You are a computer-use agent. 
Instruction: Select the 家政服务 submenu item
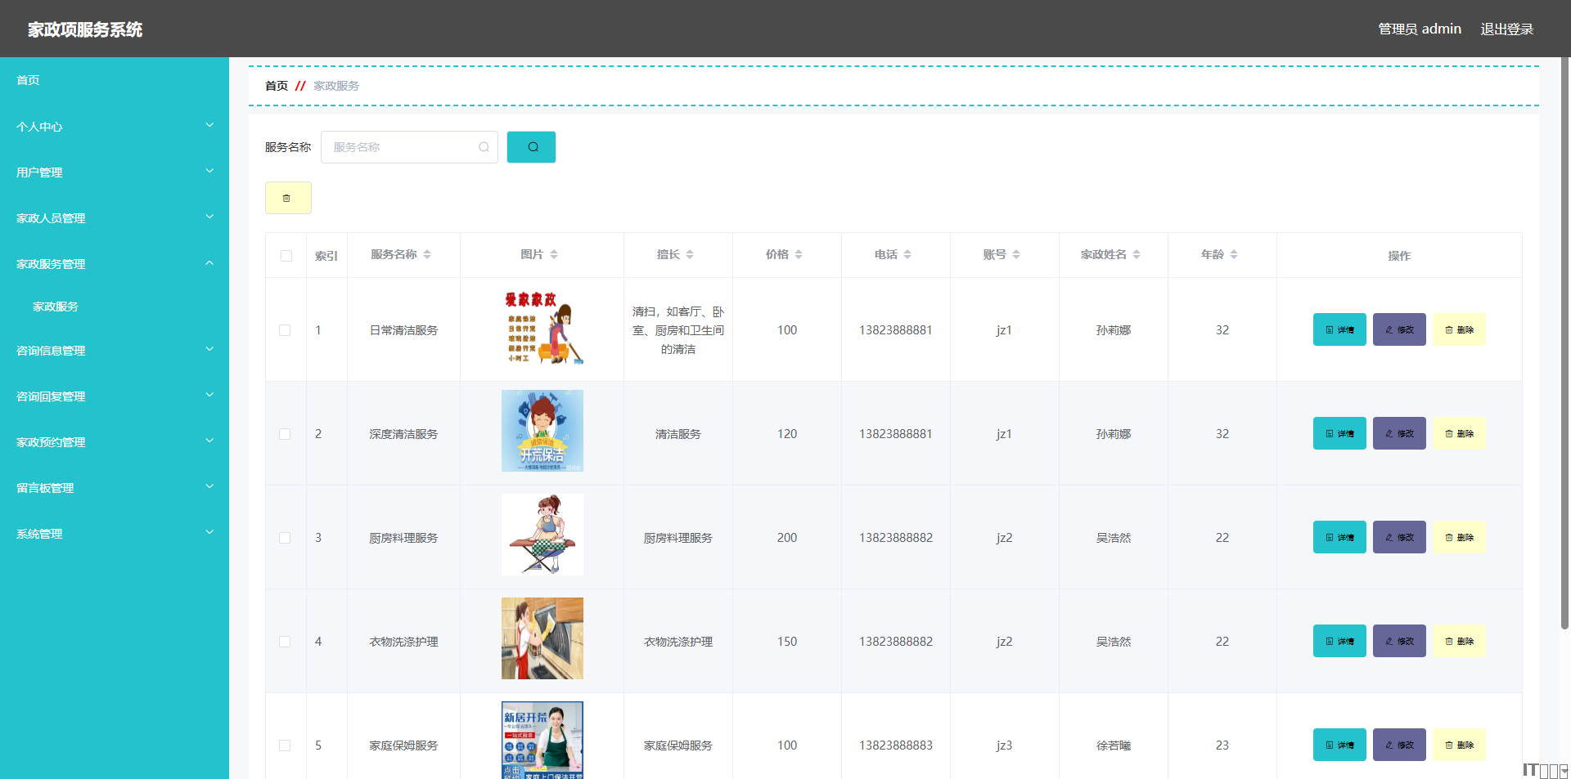pyautogui.click(x=56, y=307)
